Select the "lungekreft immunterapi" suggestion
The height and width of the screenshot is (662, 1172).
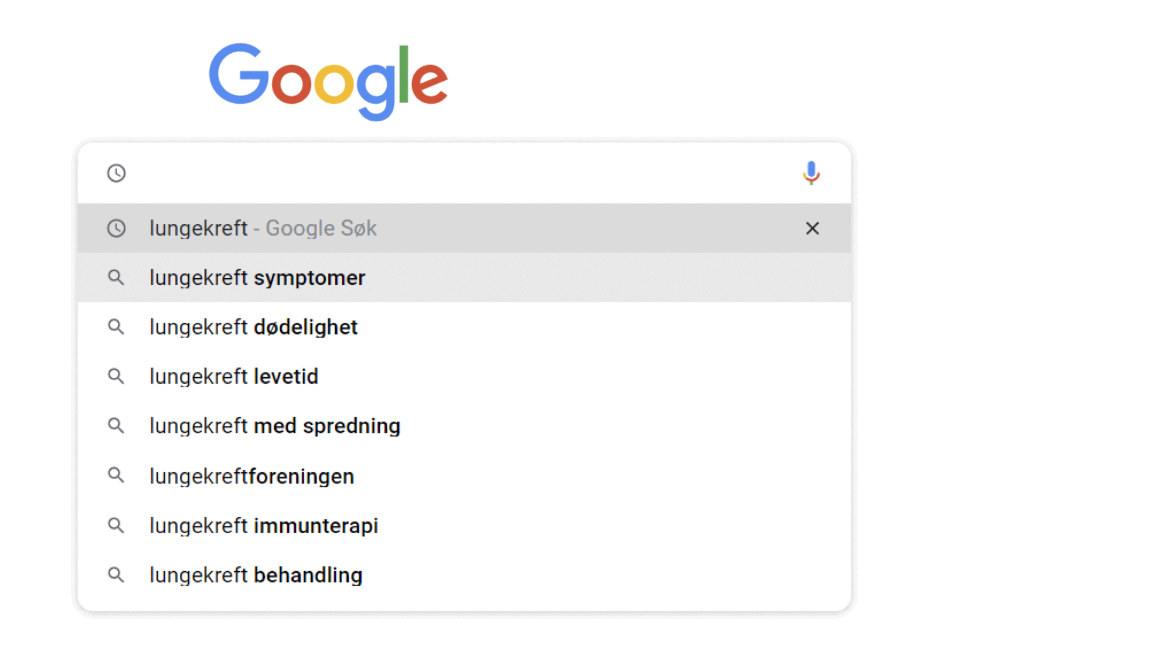pyautogui.click(x=264, y=525)
